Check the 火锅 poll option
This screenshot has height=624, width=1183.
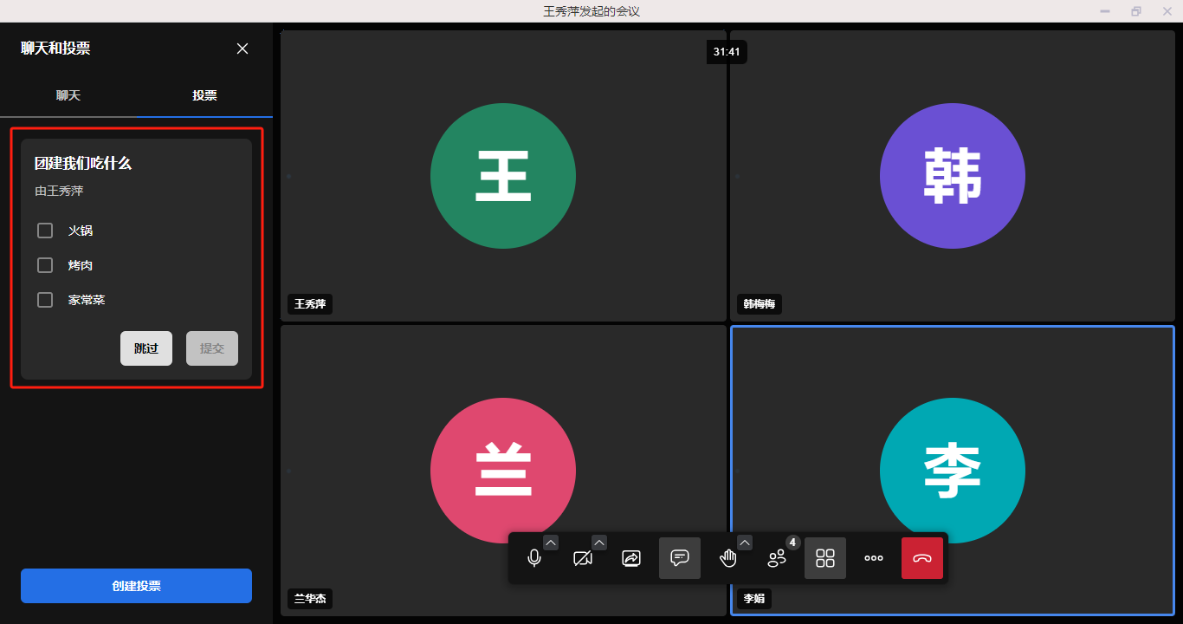(x=45, y=231)
